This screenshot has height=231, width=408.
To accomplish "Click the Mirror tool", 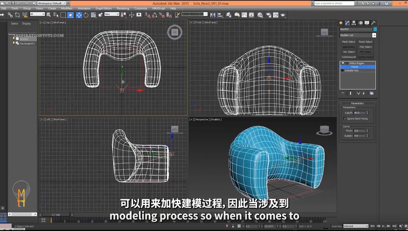I will [213, 15].
